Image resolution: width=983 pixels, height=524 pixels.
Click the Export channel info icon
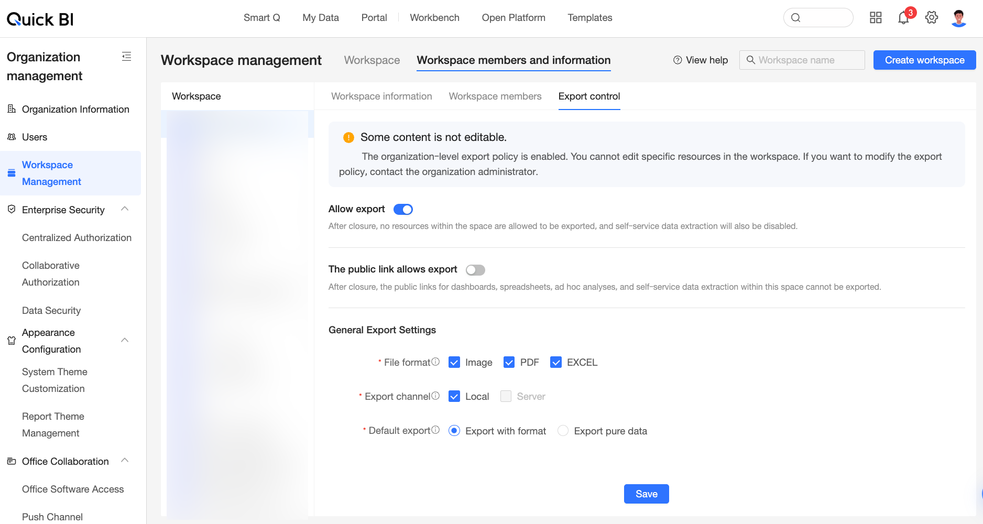coord(435,396)
